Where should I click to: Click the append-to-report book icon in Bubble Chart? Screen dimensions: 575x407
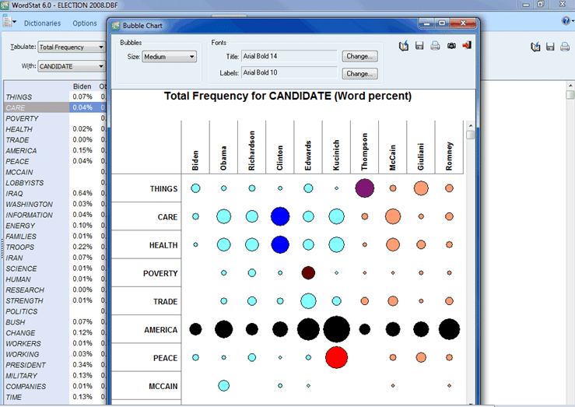coord(404,46)
